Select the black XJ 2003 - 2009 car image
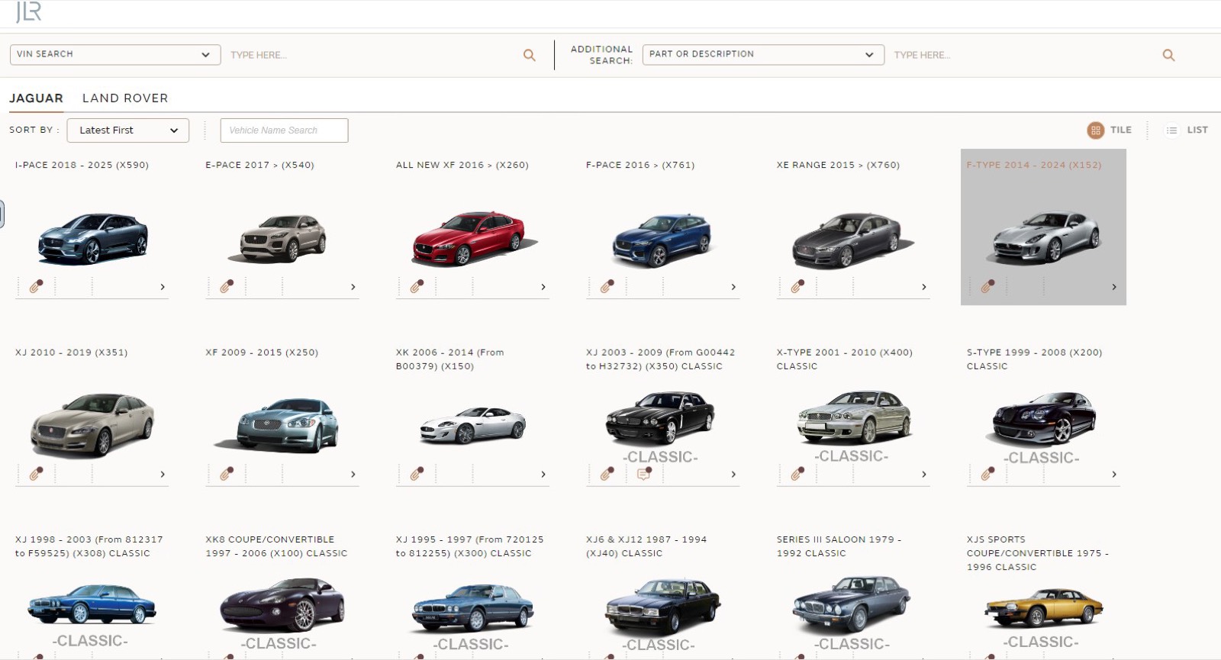This screenshot has height=660, width=1221. click(x=660, y=417)
